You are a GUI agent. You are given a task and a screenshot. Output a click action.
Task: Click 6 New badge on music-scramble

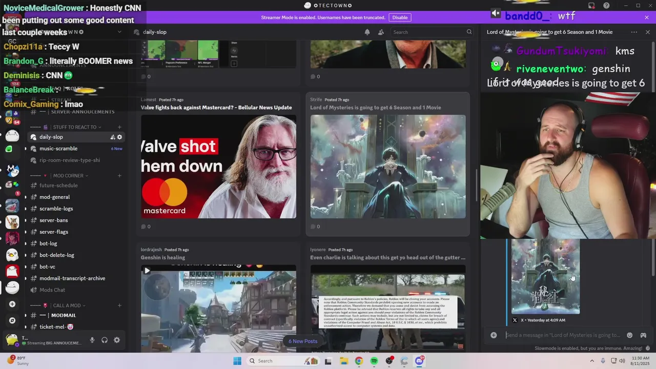(117, 149)
